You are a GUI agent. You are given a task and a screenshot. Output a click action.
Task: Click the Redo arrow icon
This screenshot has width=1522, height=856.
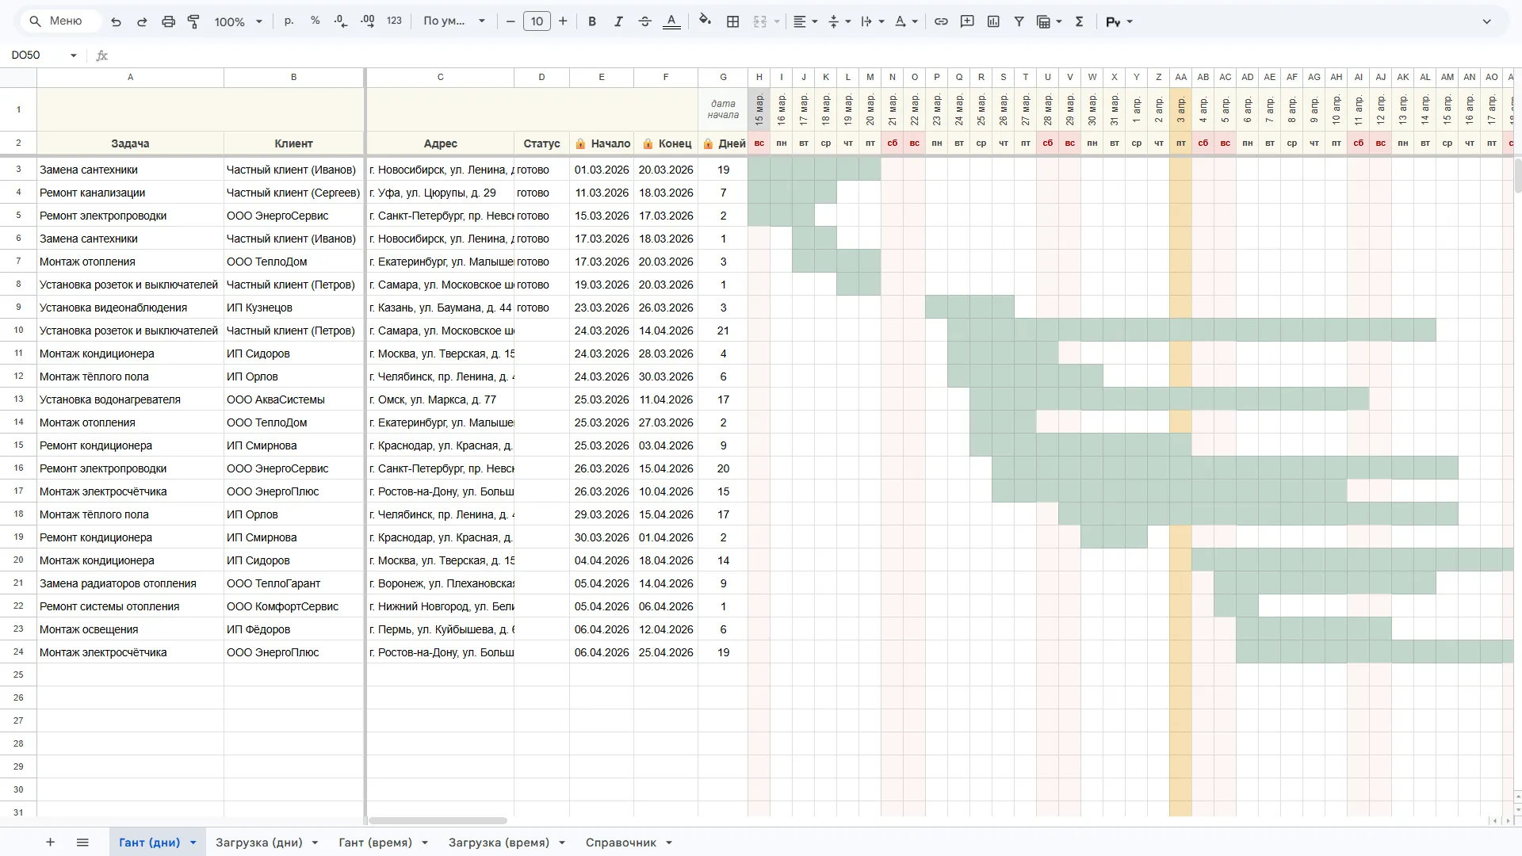pos(142,21)
